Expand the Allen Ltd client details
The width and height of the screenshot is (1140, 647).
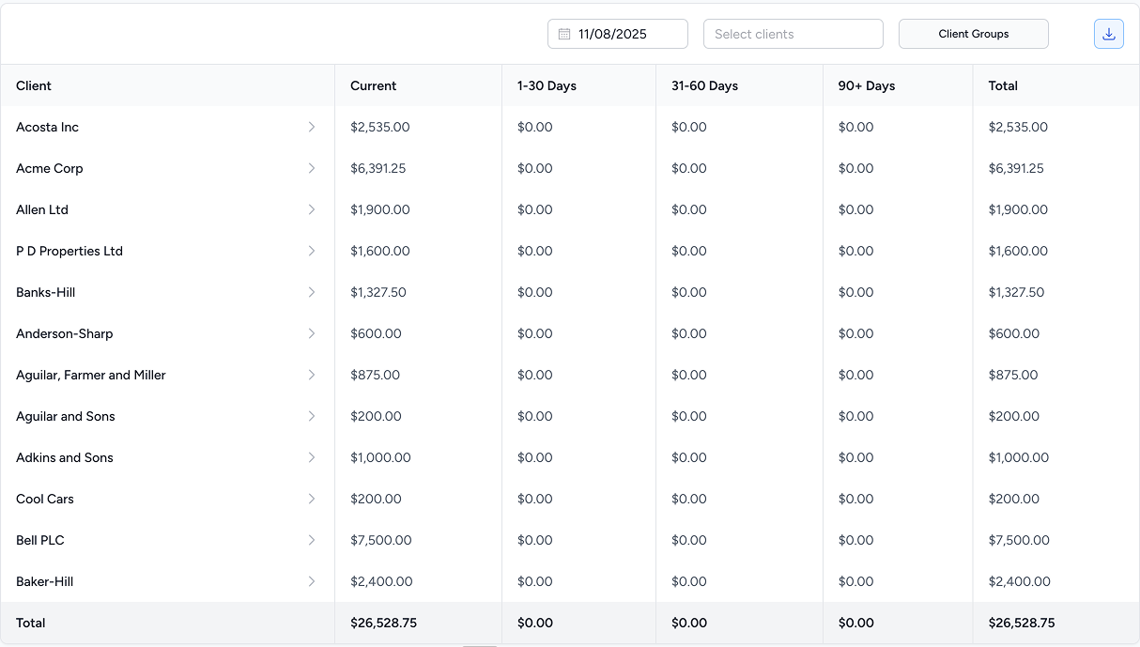[312, 209]
